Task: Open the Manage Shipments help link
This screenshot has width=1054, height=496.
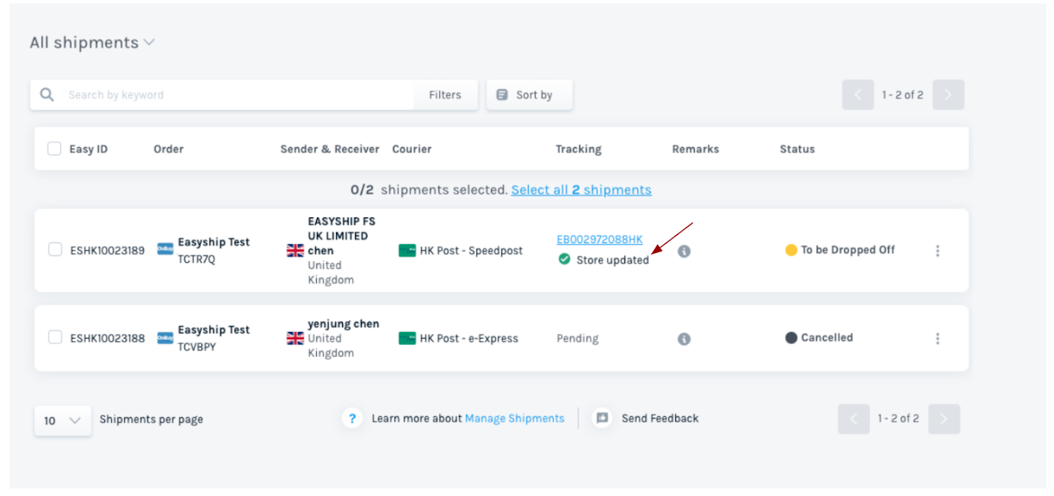Action: pos(514,418)
